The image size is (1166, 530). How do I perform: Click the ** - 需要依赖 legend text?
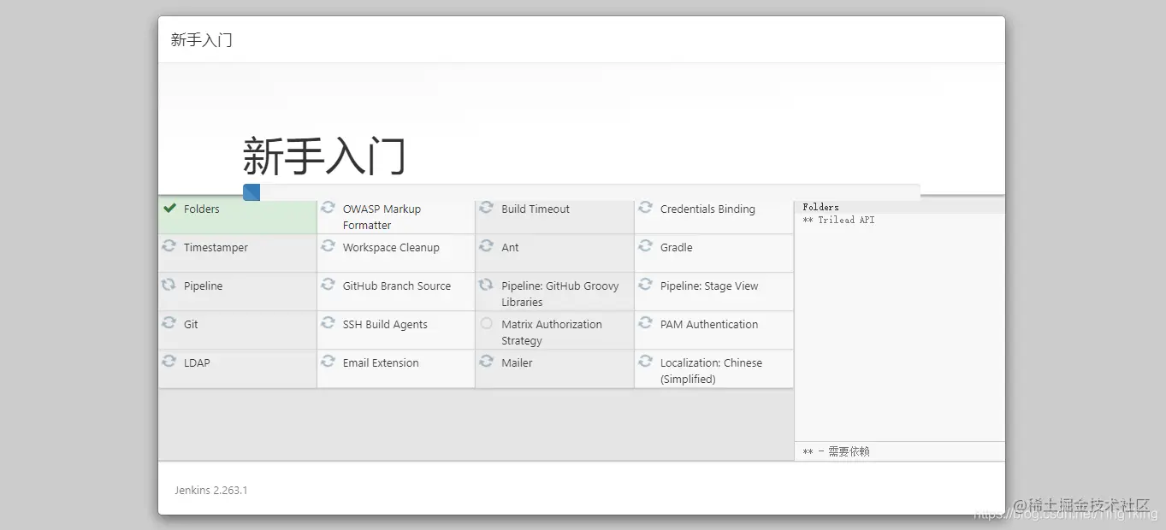tap(836, 451)
